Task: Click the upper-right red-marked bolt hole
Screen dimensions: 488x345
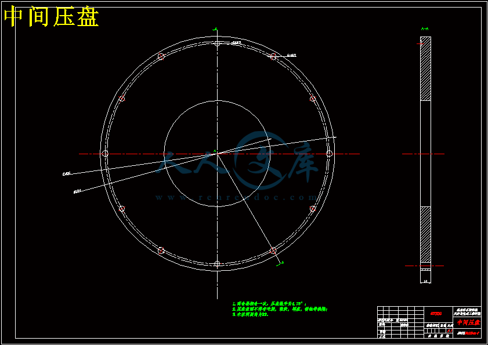Action: point(273,56)
